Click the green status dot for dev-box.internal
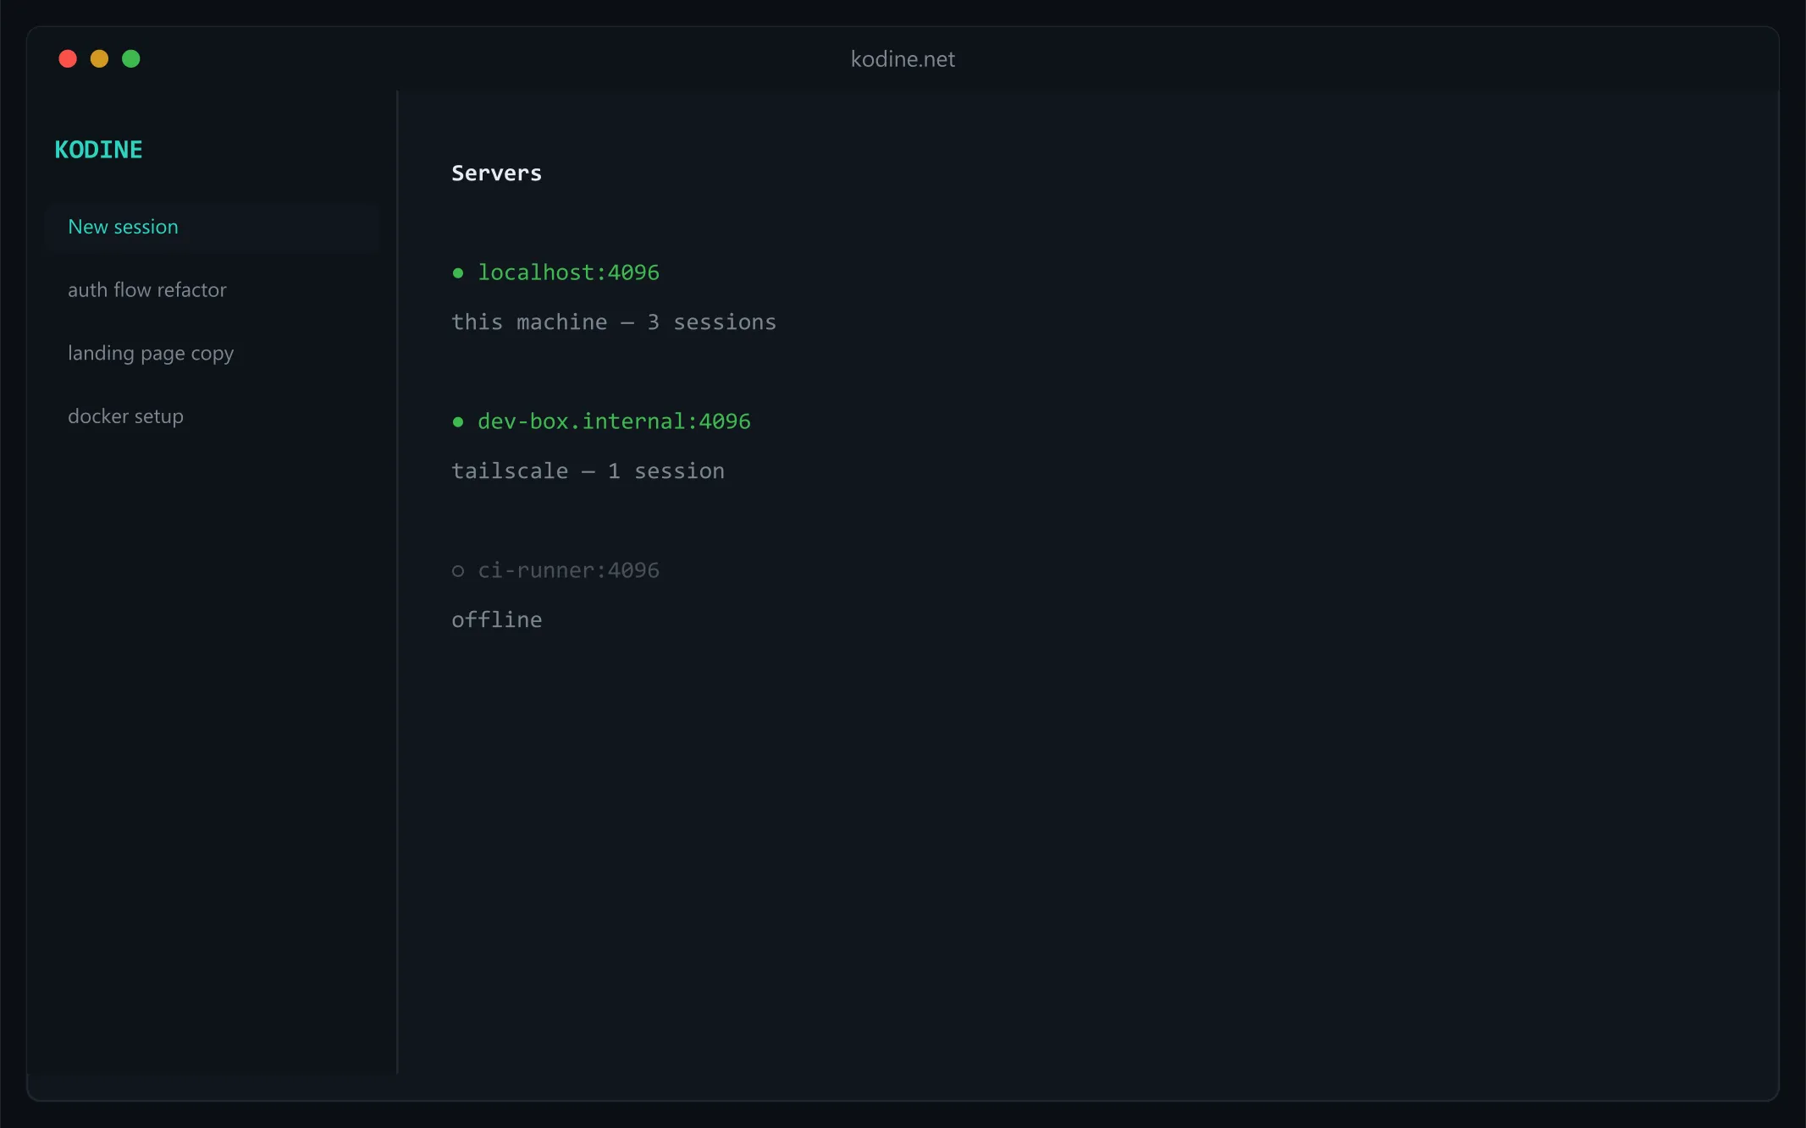Viewport: 1806px width, 1128px height. 458,421
